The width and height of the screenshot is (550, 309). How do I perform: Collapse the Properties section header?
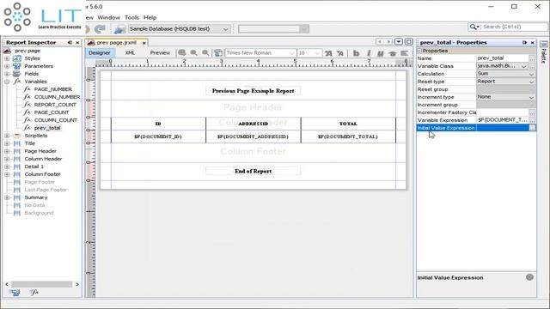point(419,51)
